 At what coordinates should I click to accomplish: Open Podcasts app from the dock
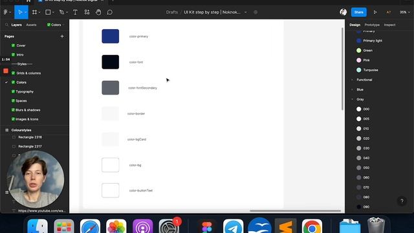(x=142, y=227)
